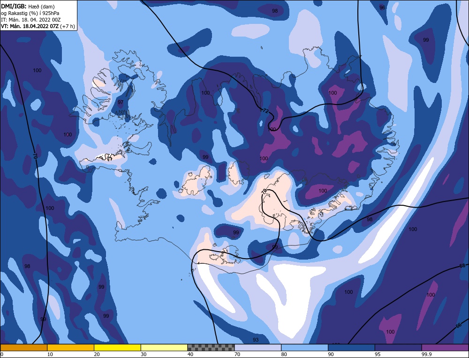Click the '40' legend tick label
This screenshot has width=469, height=358.
coord(190,354)
